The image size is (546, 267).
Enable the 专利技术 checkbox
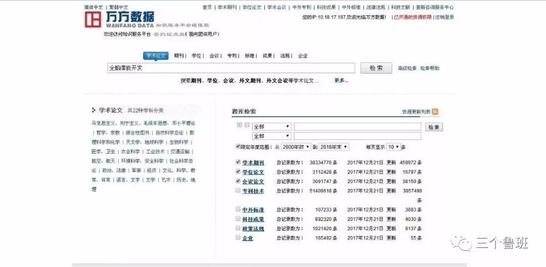coord(238,191)
